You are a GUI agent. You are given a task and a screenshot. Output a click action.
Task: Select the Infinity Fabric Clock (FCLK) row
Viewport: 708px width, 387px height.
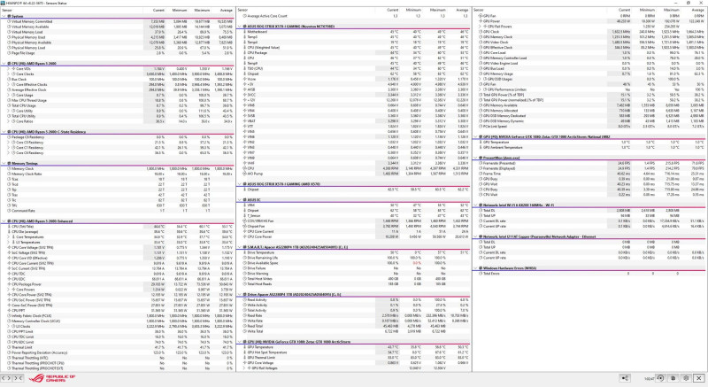pos(118,315)
